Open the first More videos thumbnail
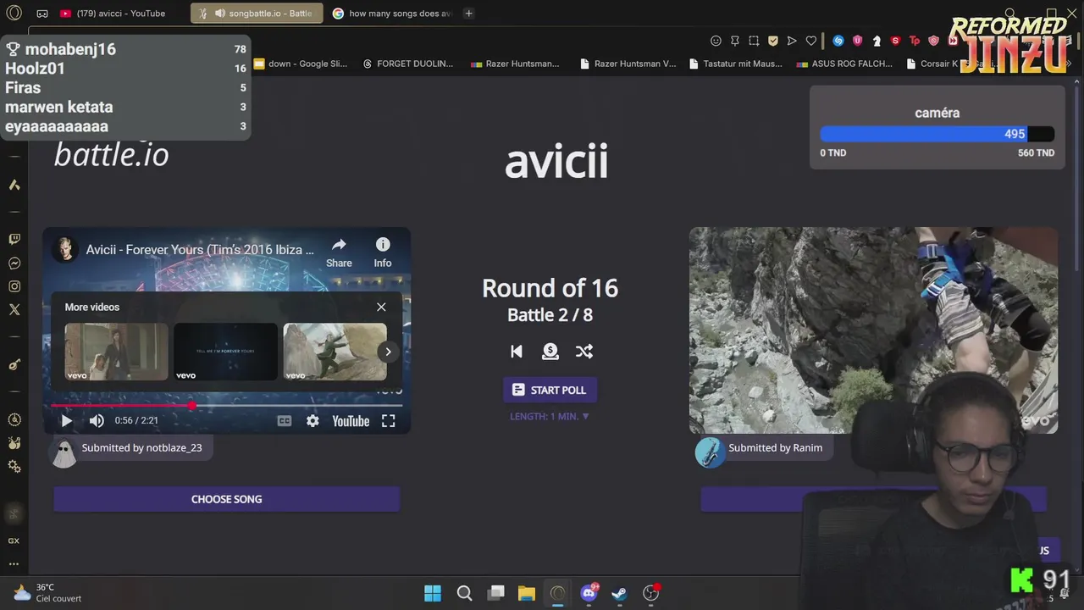The height and width of the screenshot is (610, 1084). 116,352
